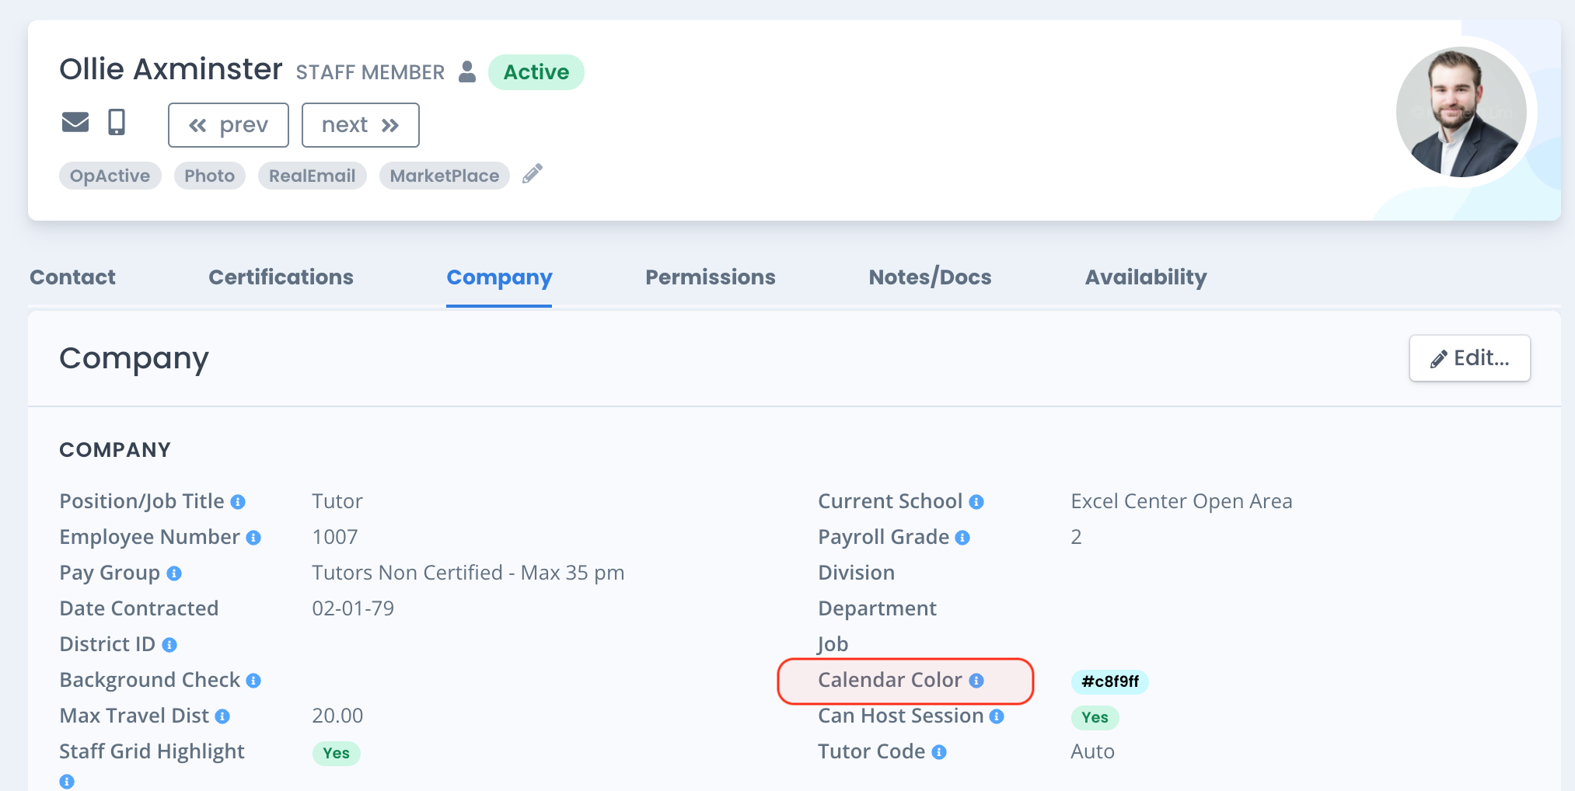Click info icon next to Background Check
The height and width of the screenshot is (791, 1575).
click(x=253, y=681)
